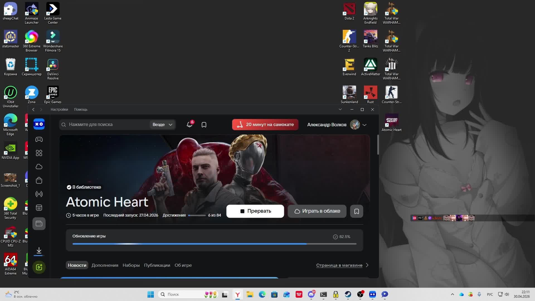
Task: Open title bar dropdown chevron near minimize
Action: point(340,110)
